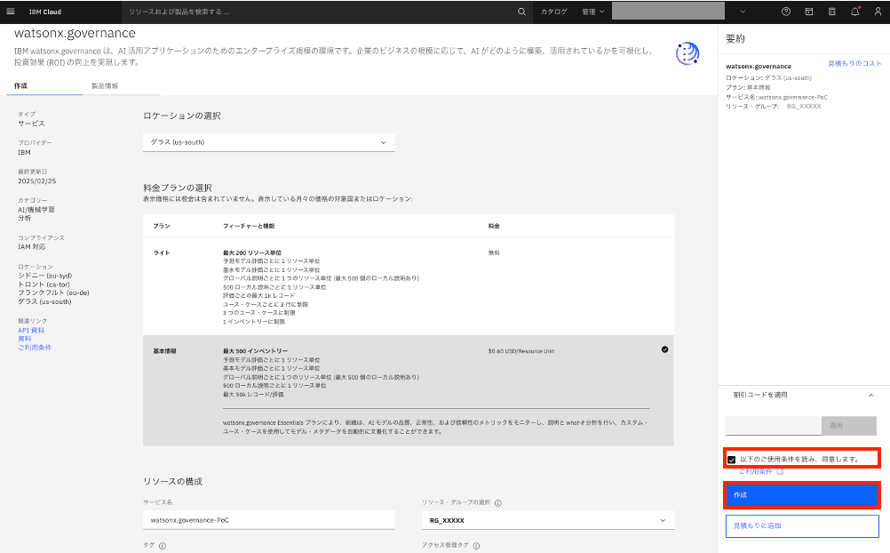The height and width of the screenshot is (553, 890).
Task: Click the サービス名 input field
Action: tap(268, 520)
